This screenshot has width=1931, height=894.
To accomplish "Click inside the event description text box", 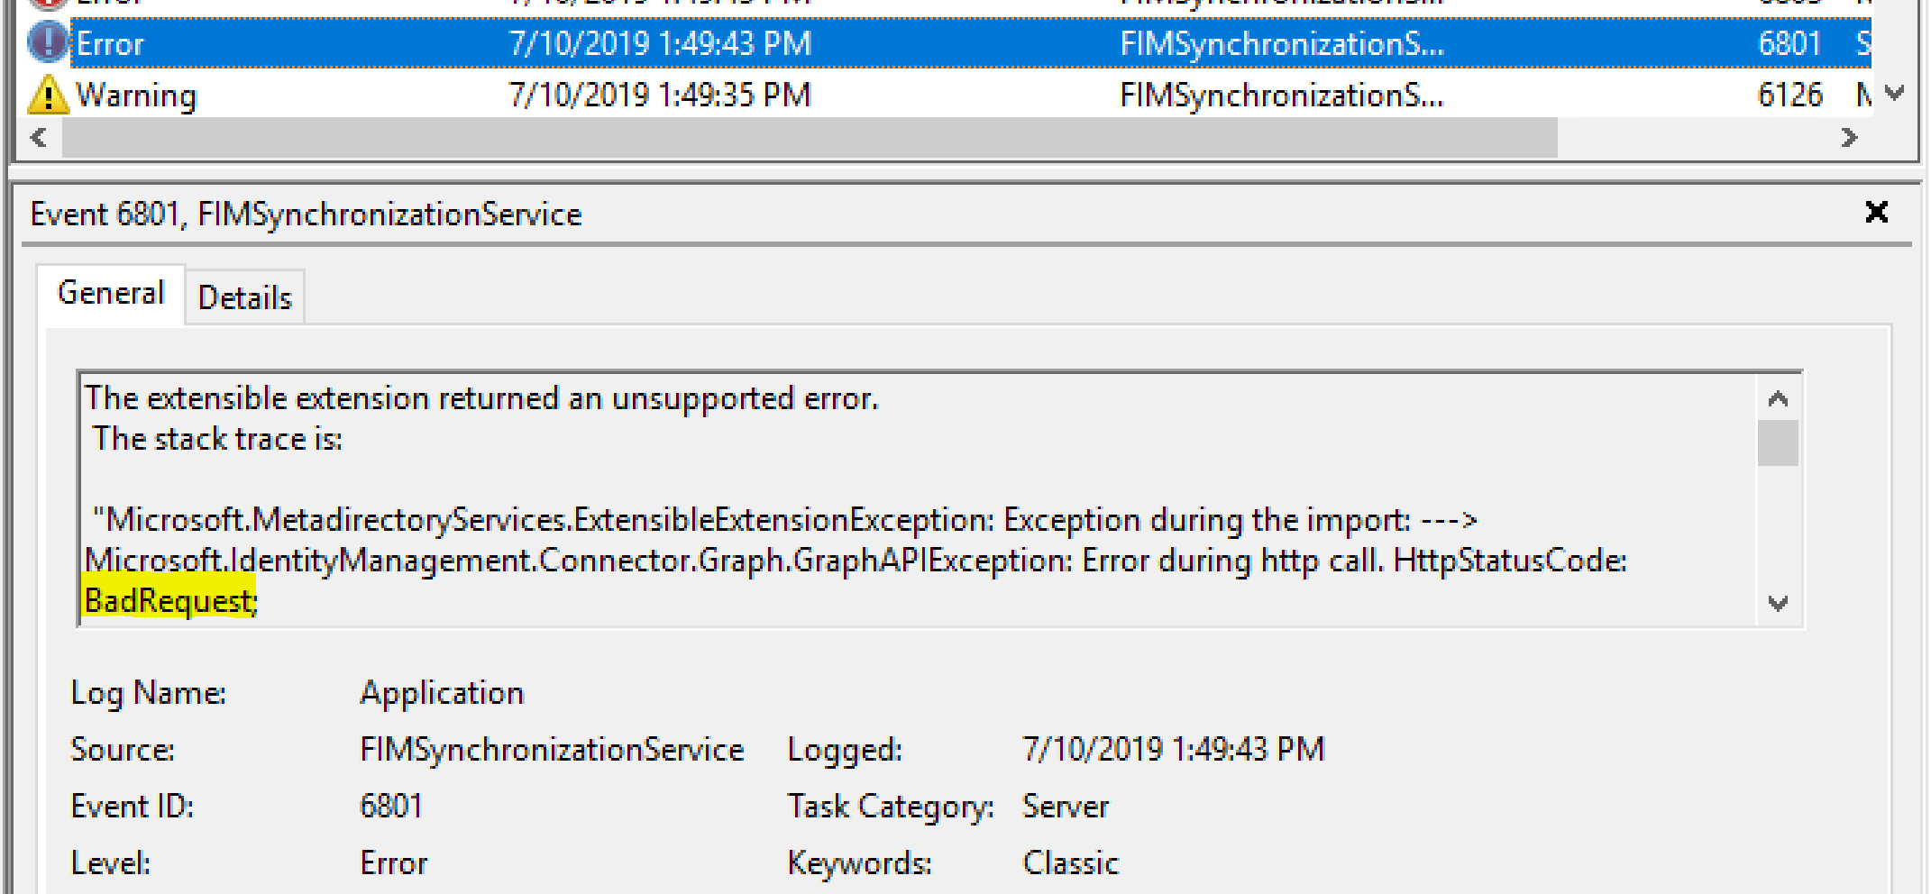I will tap(901, 478).
